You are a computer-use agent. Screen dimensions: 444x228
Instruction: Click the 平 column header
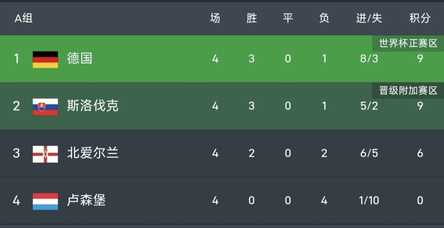288,18
